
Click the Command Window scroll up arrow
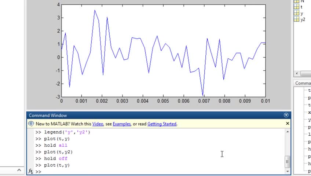288,132
